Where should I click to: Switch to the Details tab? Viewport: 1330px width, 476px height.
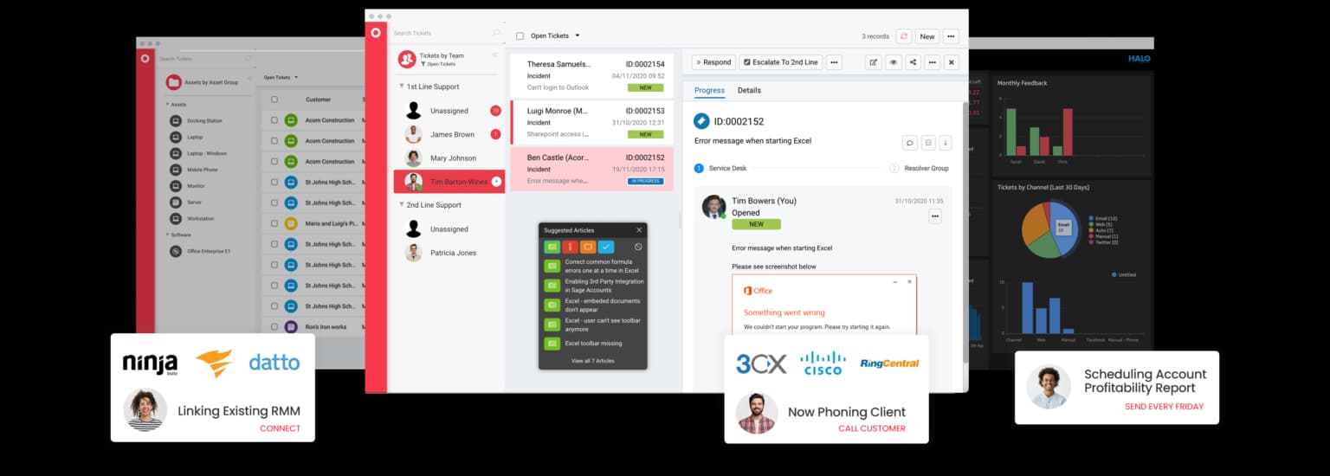pyautogui.click(x=749, y=90)
